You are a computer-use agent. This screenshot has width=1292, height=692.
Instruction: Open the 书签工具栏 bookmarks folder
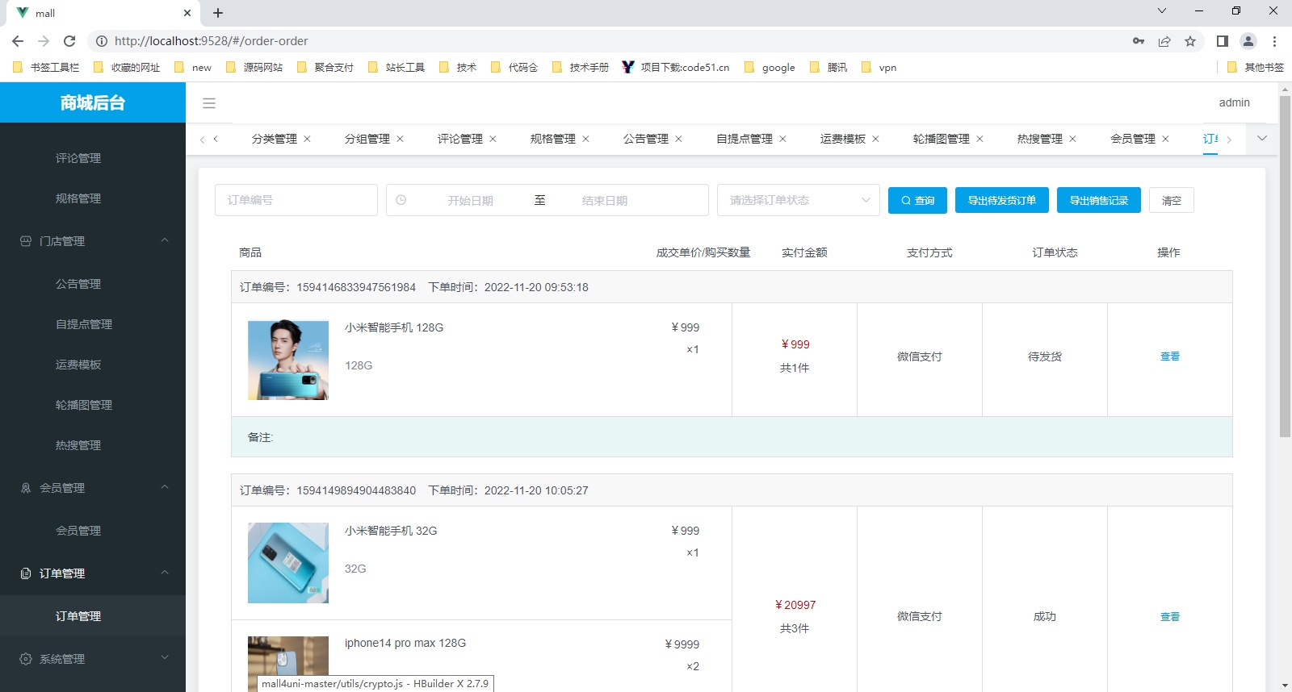click(x=46, y=68)
